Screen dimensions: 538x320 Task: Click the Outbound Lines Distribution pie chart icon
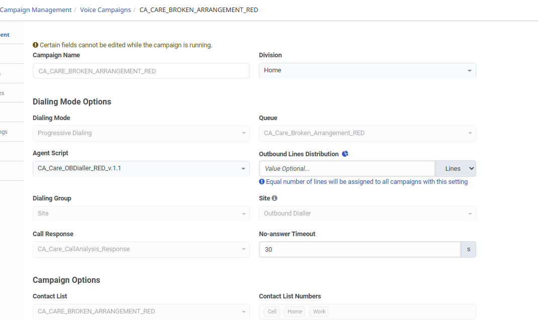click(x=345, y=154)
